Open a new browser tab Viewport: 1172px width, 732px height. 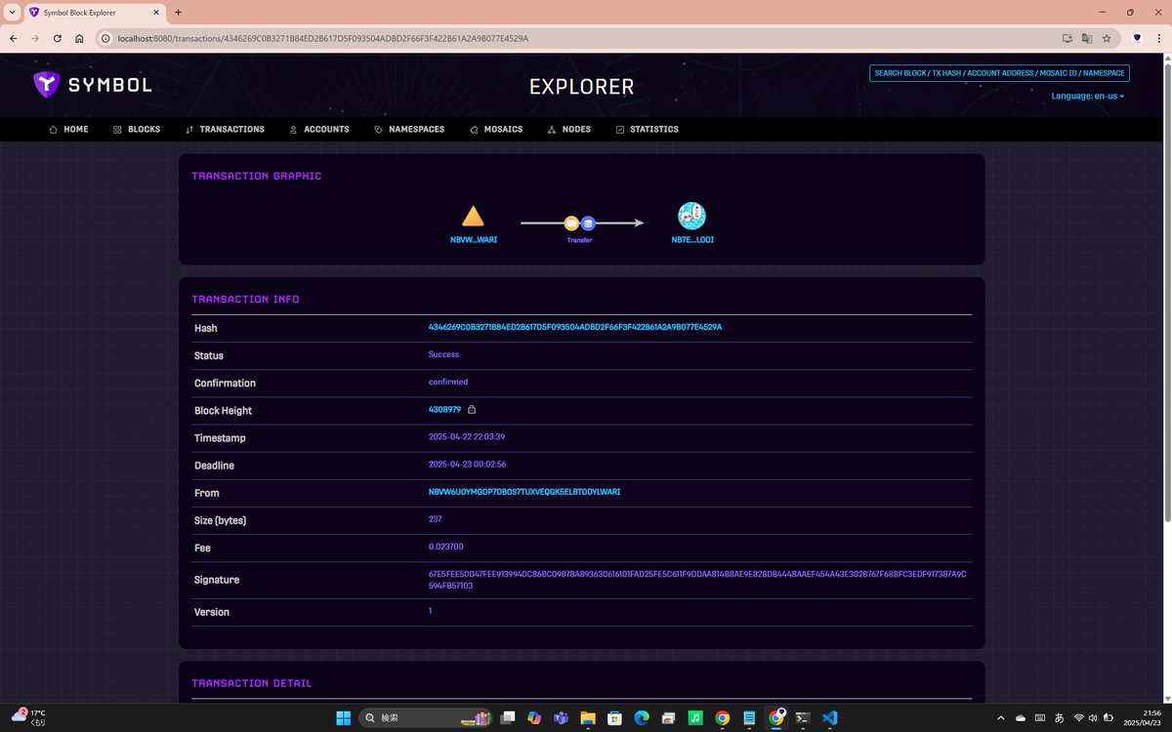point(178,12)
